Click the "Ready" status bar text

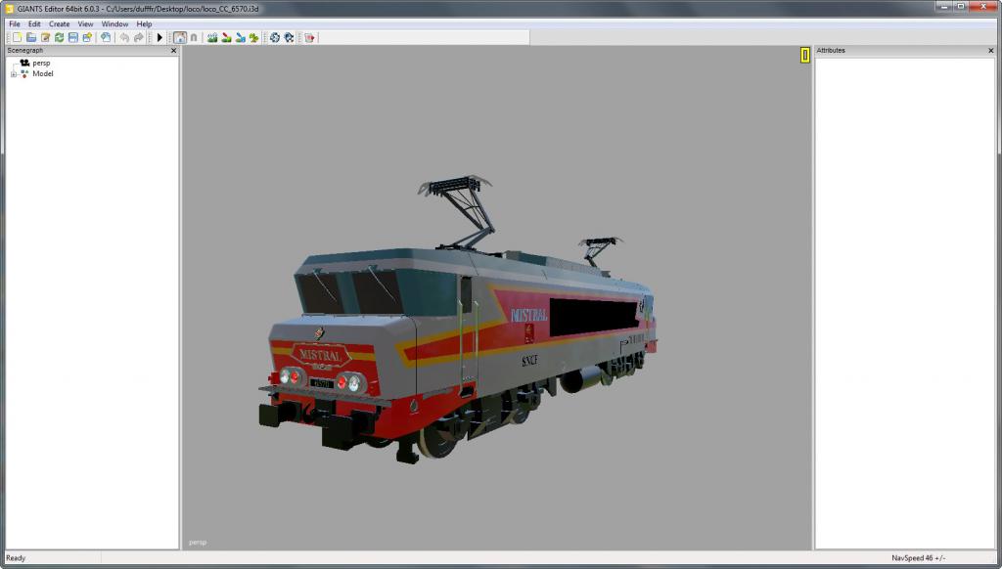point(16,558)
